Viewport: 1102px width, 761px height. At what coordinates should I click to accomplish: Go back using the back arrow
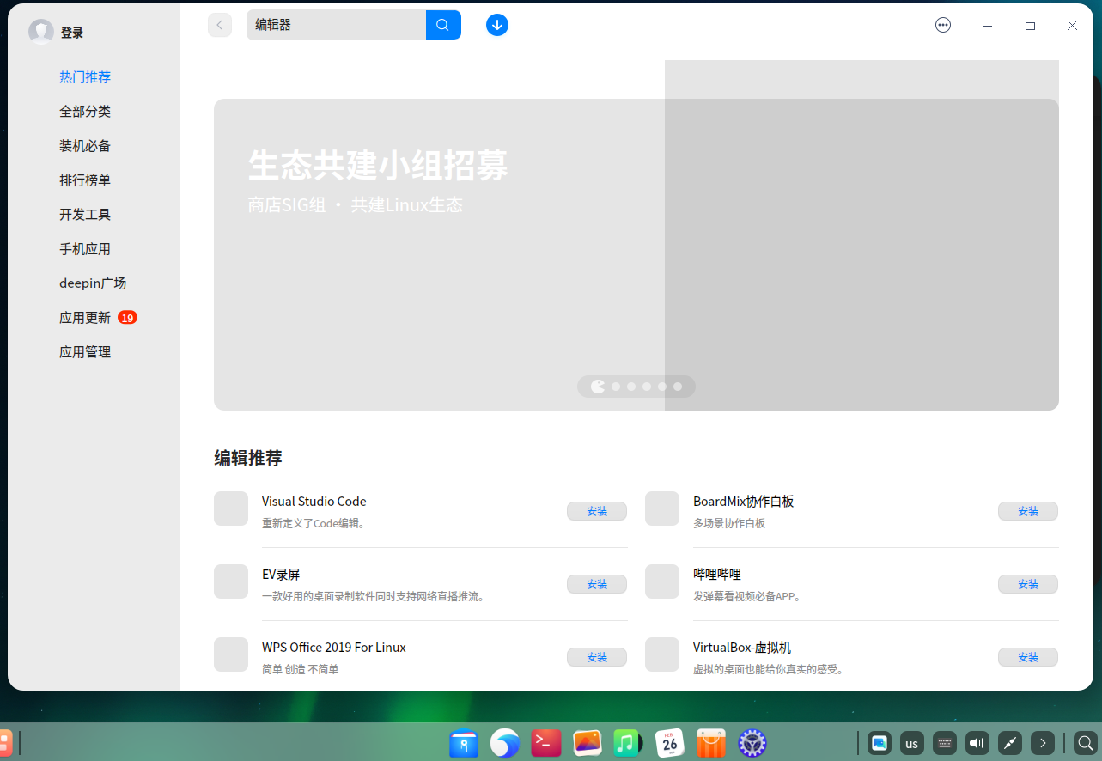(220, 25)
